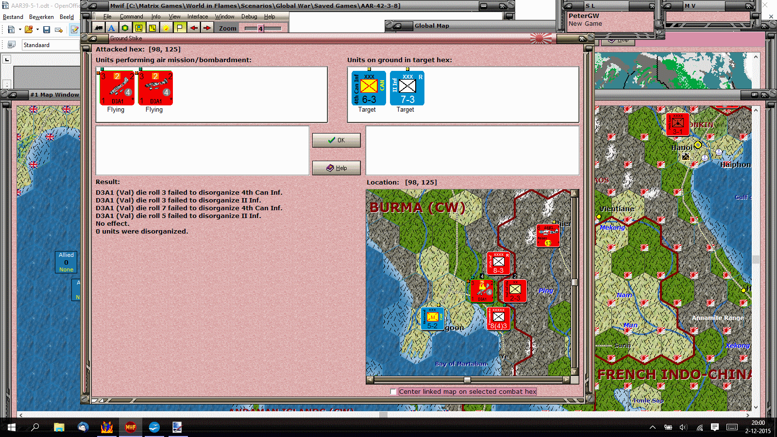Screen dimensions: 777x437
Task: Open the Bestand menu in OpenOffice
Action: coord(13,17)
